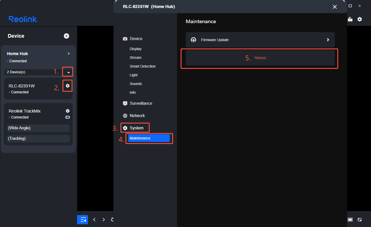Click the camera icon beside Device
This screenshot has width=371, height=227.
(125, 39)
